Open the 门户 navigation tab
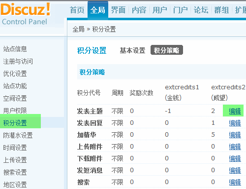246x189 pixels. pyautogui.click(x=181, y=10)
